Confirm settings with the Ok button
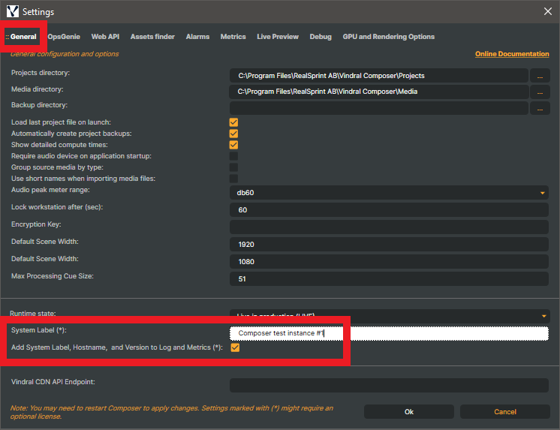The width and height of the screenshot is (560, 430). pos(409,412)
